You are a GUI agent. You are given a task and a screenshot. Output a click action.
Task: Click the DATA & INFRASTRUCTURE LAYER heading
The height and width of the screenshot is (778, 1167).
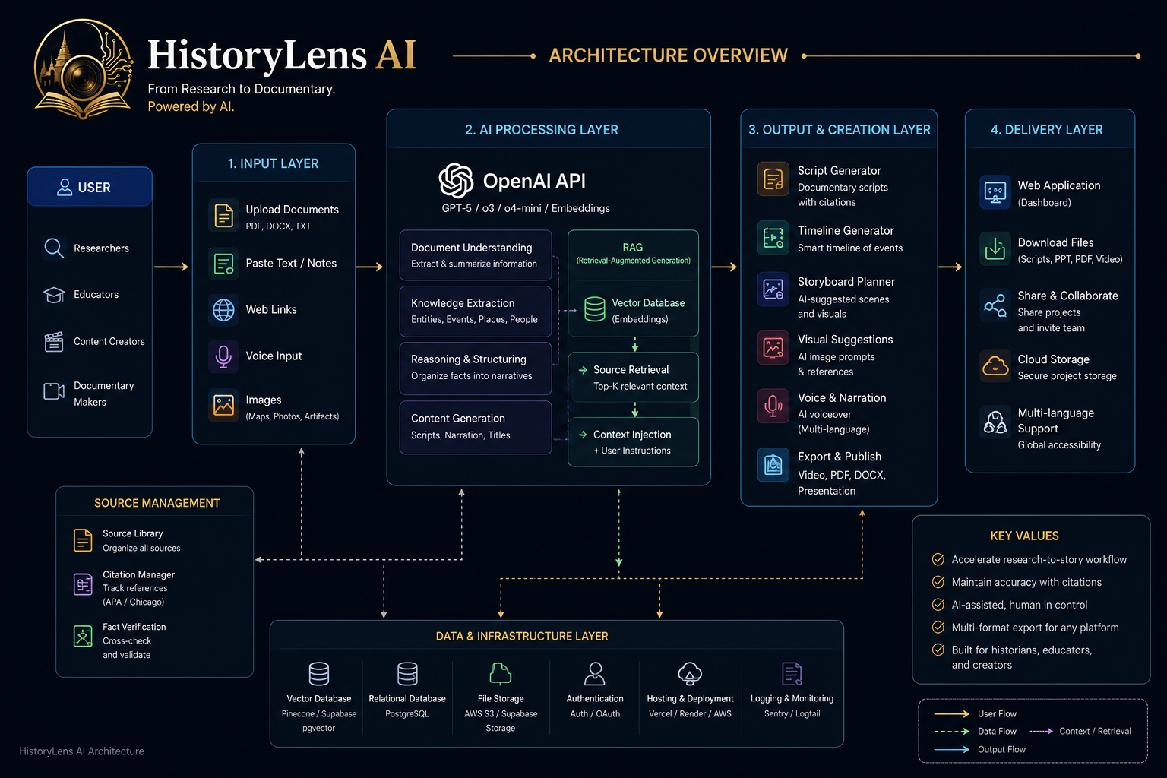522,636
